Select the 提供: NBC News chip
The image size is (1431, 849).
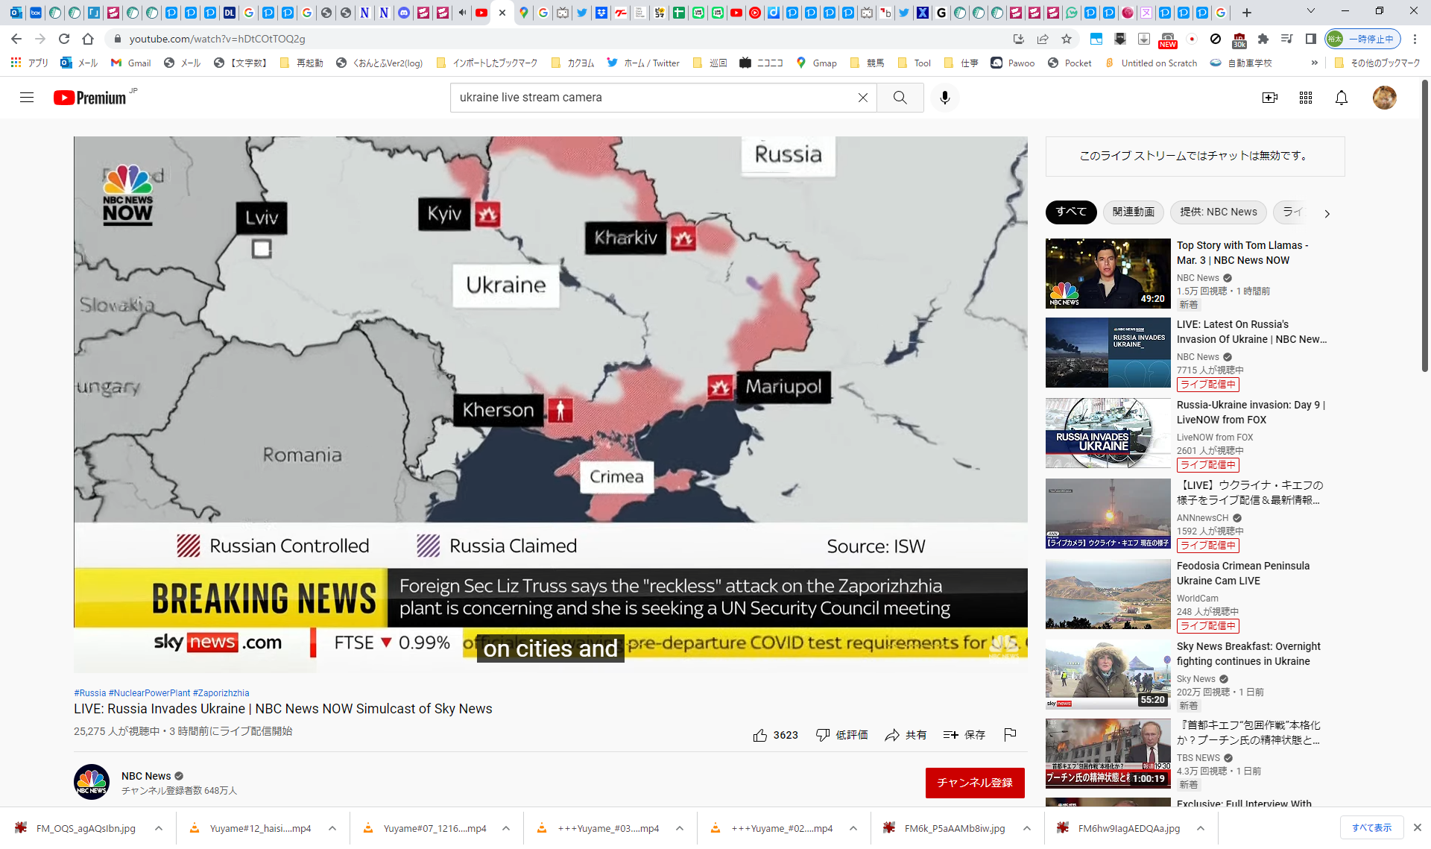pyautogui.click(x=1218, y=212)
